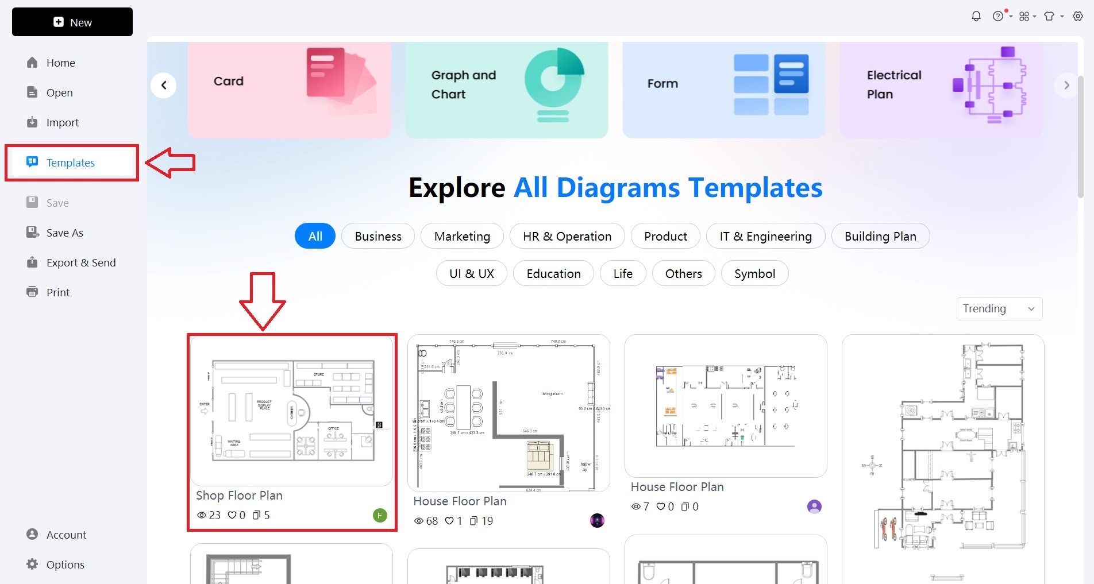
Task: Open the Account menu item
Action: tap(72, 535)
